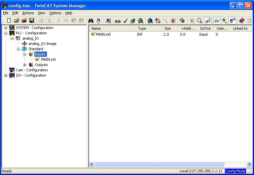The image size is (254, 175).
Task: Open the View menu
Action: point(41,13)
